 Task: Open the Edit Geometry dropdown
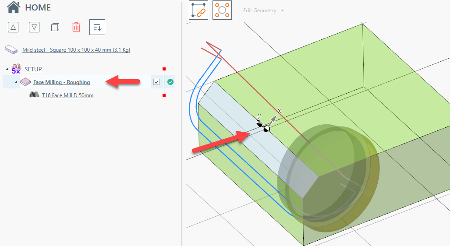point(263,11)
